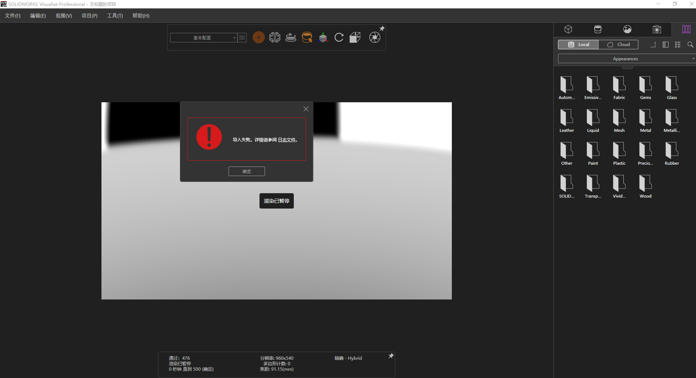Open the Leather appearance folder
This screenshot has height=378, width=696.
click(x=567, y=121)
